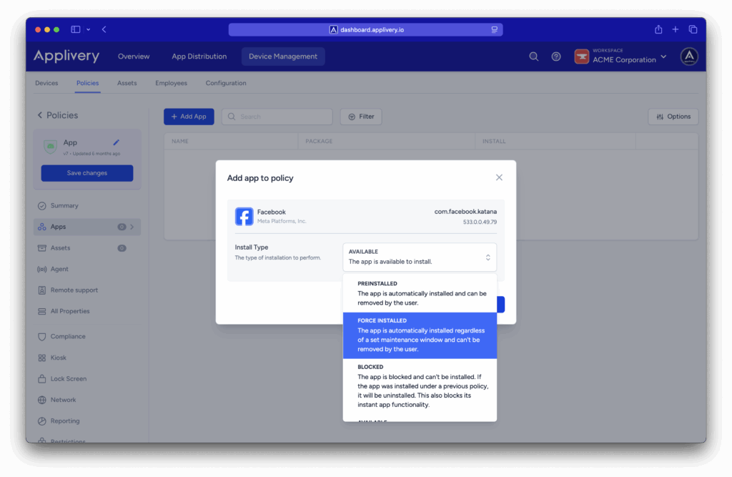Open a new Safari tab with plus icon
The image size is (732, 477).
tap(676, 29)
